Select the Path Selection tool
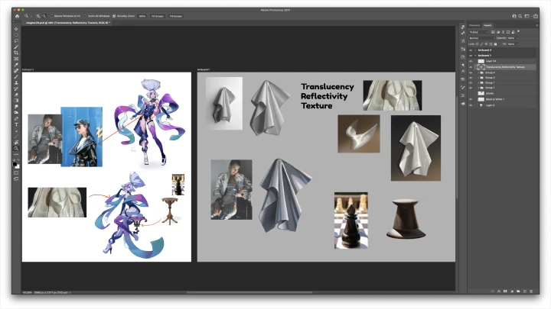Image resolution: width=551 pixels, height=309 pixels. 16,130
